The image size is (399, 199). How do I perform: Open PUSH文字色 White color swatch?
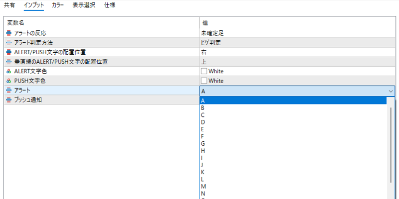tap(204, 81)
